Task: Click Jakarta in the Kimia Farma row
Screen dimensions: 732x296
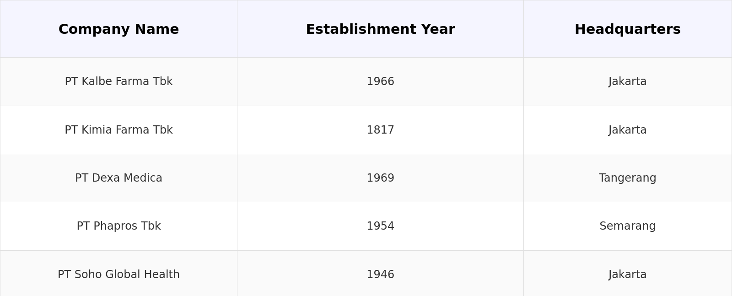Action: [627, 130]
